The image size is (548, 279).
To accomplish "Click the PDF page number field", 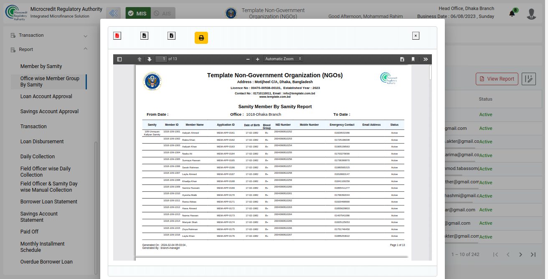I will pos(161,59).
